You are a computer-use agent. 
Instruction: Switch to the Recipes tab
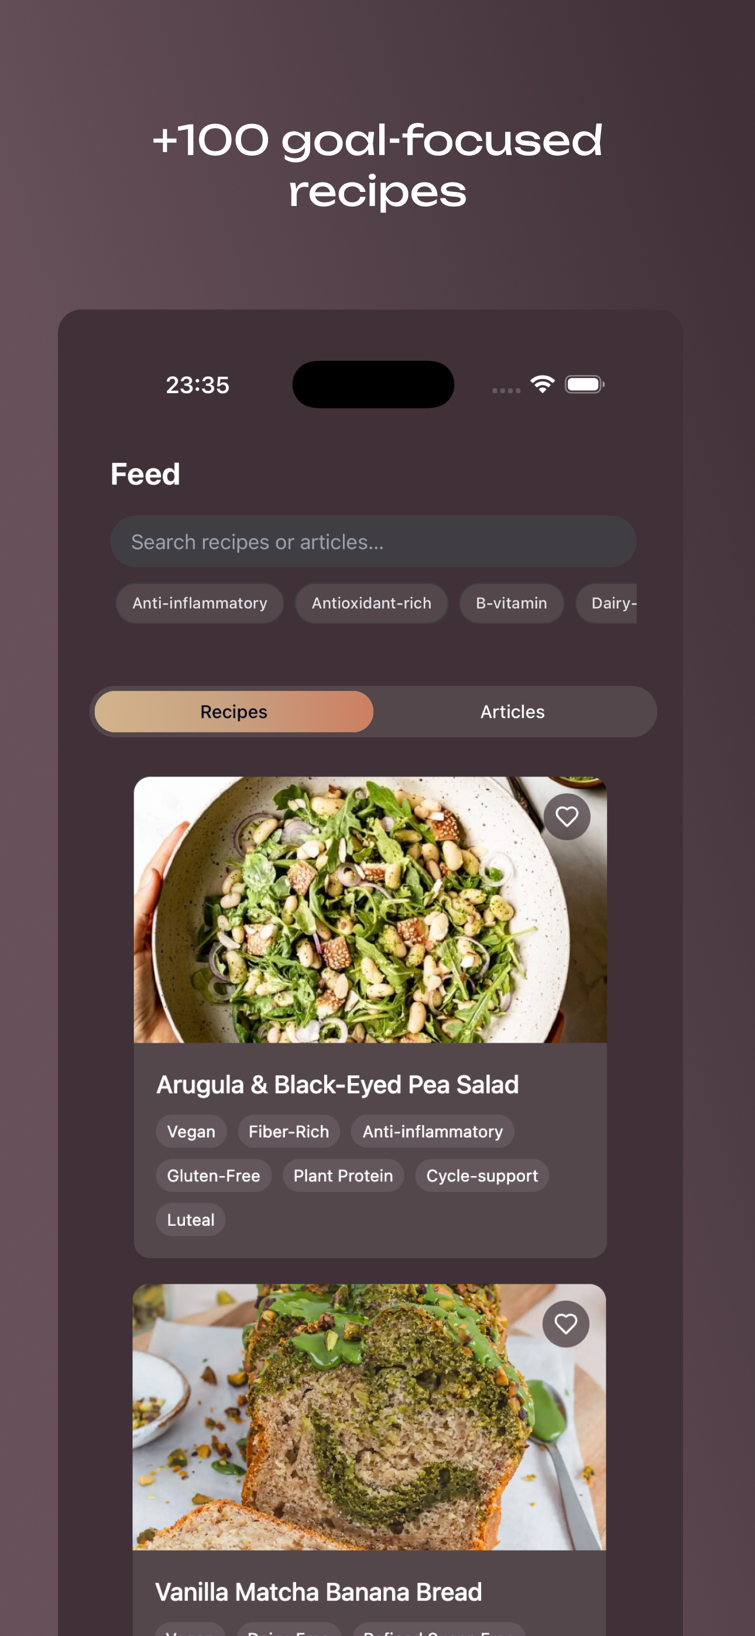coord(234,712)
